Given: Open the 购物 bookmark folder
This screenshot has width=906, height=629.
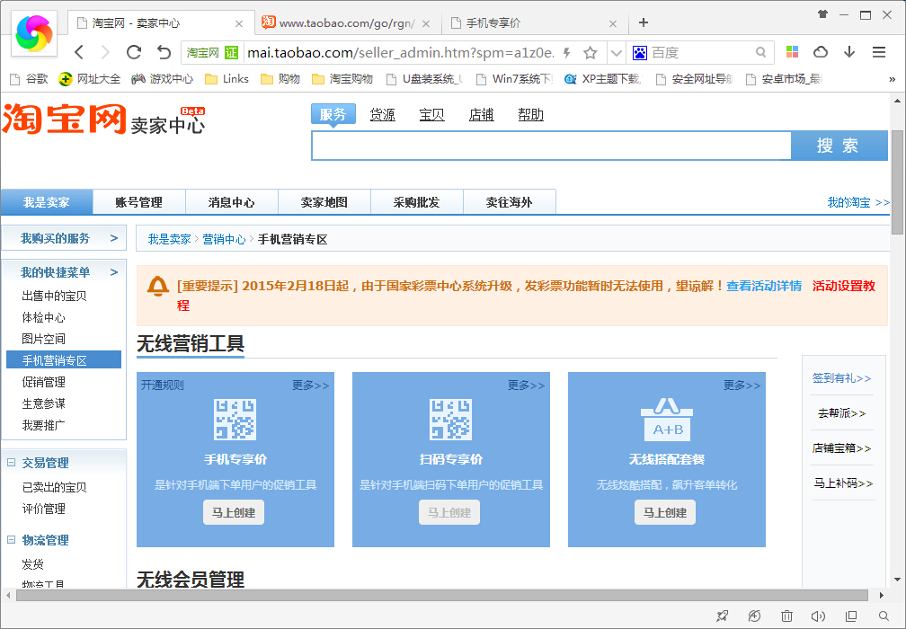Looking at the screenshot, I should click(280, 79).
